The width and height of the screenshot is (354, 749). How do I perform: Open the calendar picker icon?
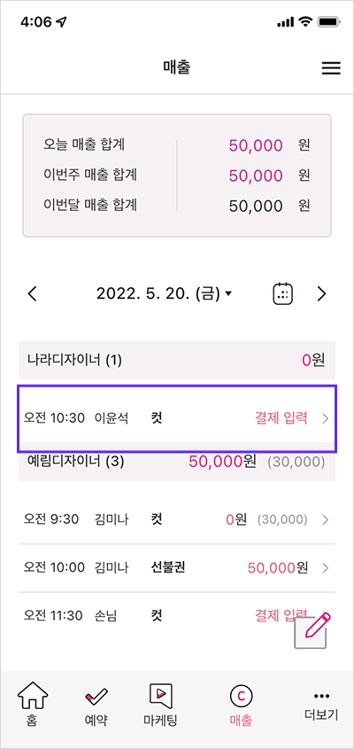tap(283, 293)
